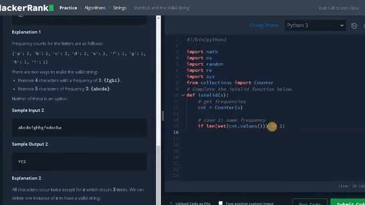Click the 'Remove 5 characters' bullet
The width and height of the screenshot is (365, 205).
(64, 89)
